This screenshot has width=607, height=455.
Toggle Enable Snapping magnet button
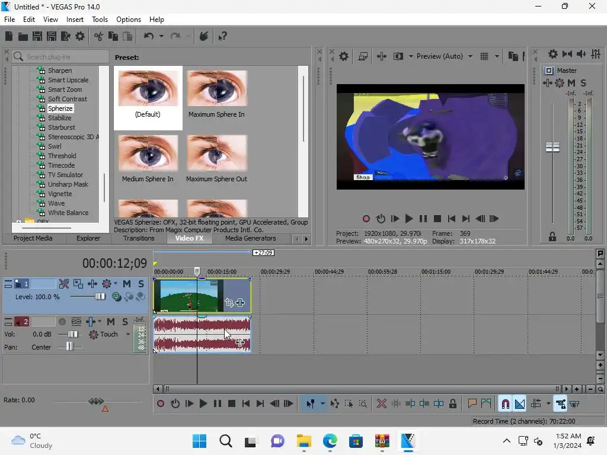[506, 404]
